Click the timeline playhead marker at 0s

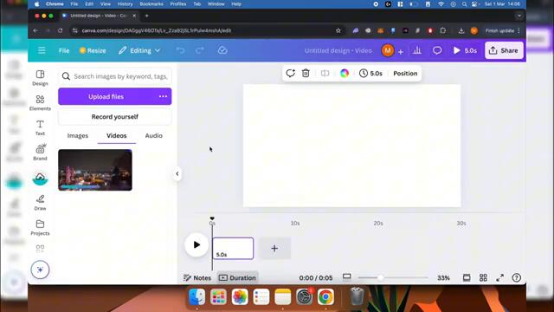point(212,219)
